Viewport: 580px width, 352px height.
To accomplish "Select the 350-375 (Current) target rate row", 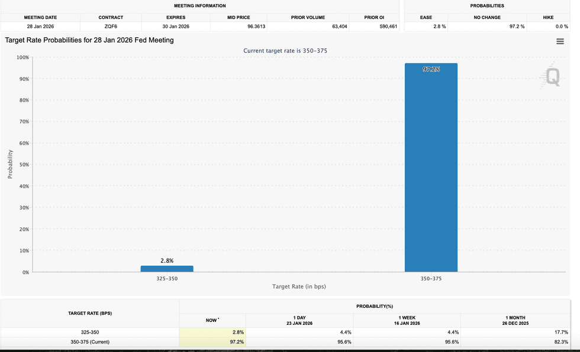I will (89, 341).
